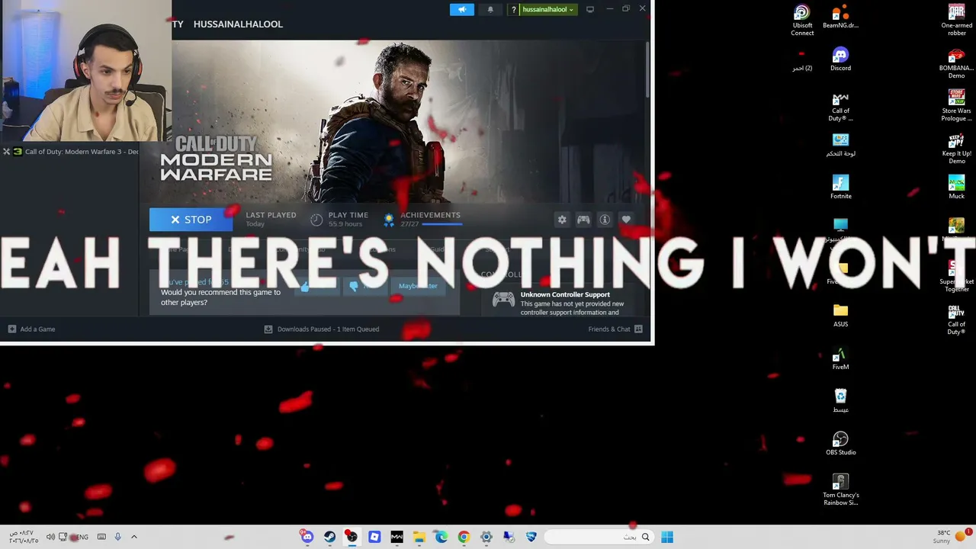The width and height of the screenshot is (976, 549).
Task: Open the clock and date in taskbar
Action: click(23, 537)
